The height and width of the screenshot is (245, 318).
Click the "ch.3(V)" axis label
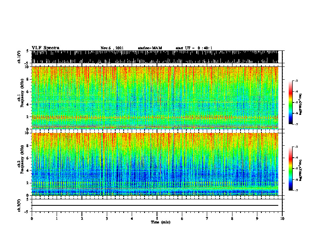click(19, 205)
